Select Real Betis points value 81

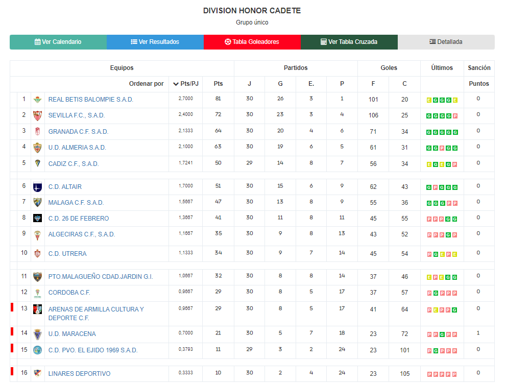point(218,99)
